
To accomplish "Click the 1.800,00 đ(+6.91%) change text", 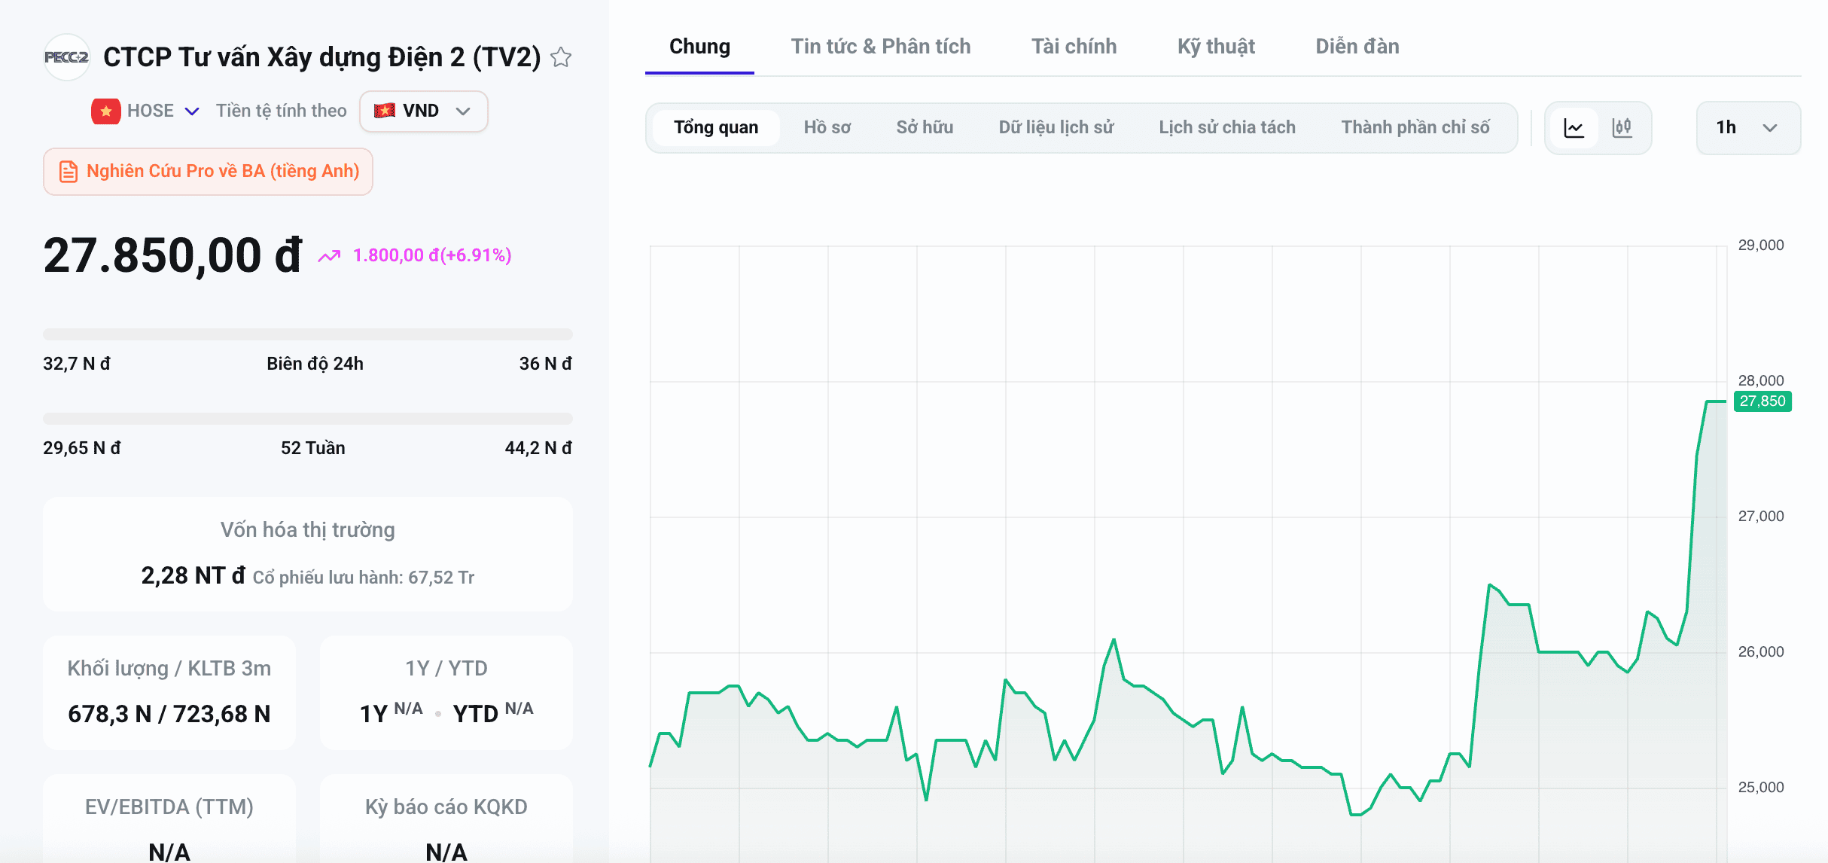I will [x=432, y=256].
